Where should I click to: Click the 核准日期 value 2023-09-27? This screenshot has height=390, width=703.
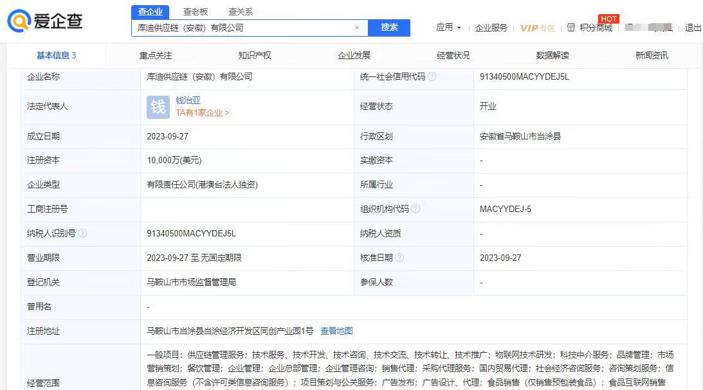500,258
